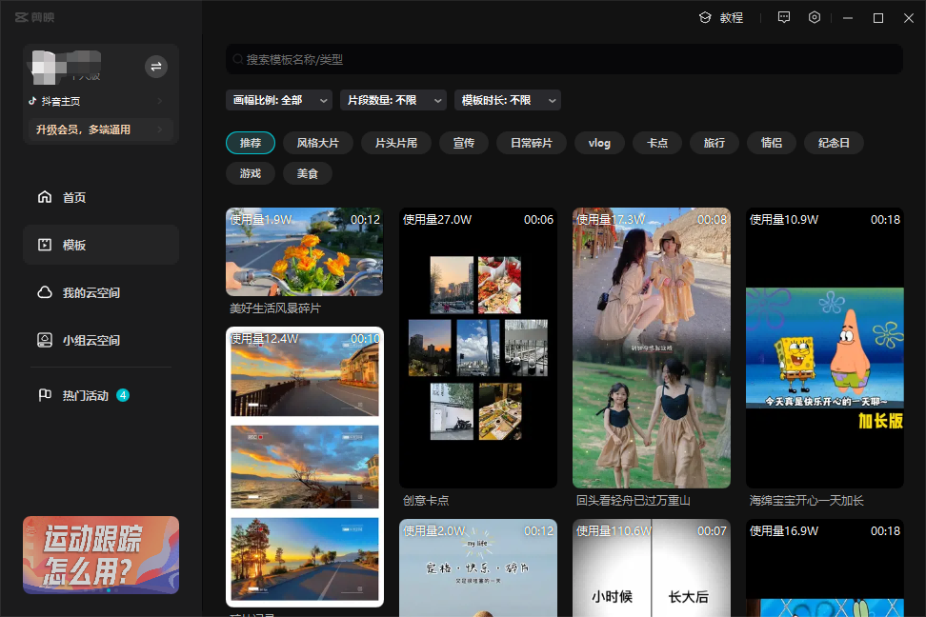Viewport: 926px width, 617px height.
Task: Open the 教程 tutorial icon
Action: click(x=705, y=18)
